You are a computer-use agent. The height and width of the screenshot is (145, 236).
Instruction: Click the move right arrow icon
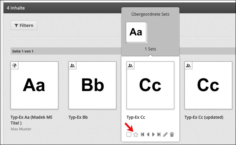pyautogui.click(x=153, y=135)
